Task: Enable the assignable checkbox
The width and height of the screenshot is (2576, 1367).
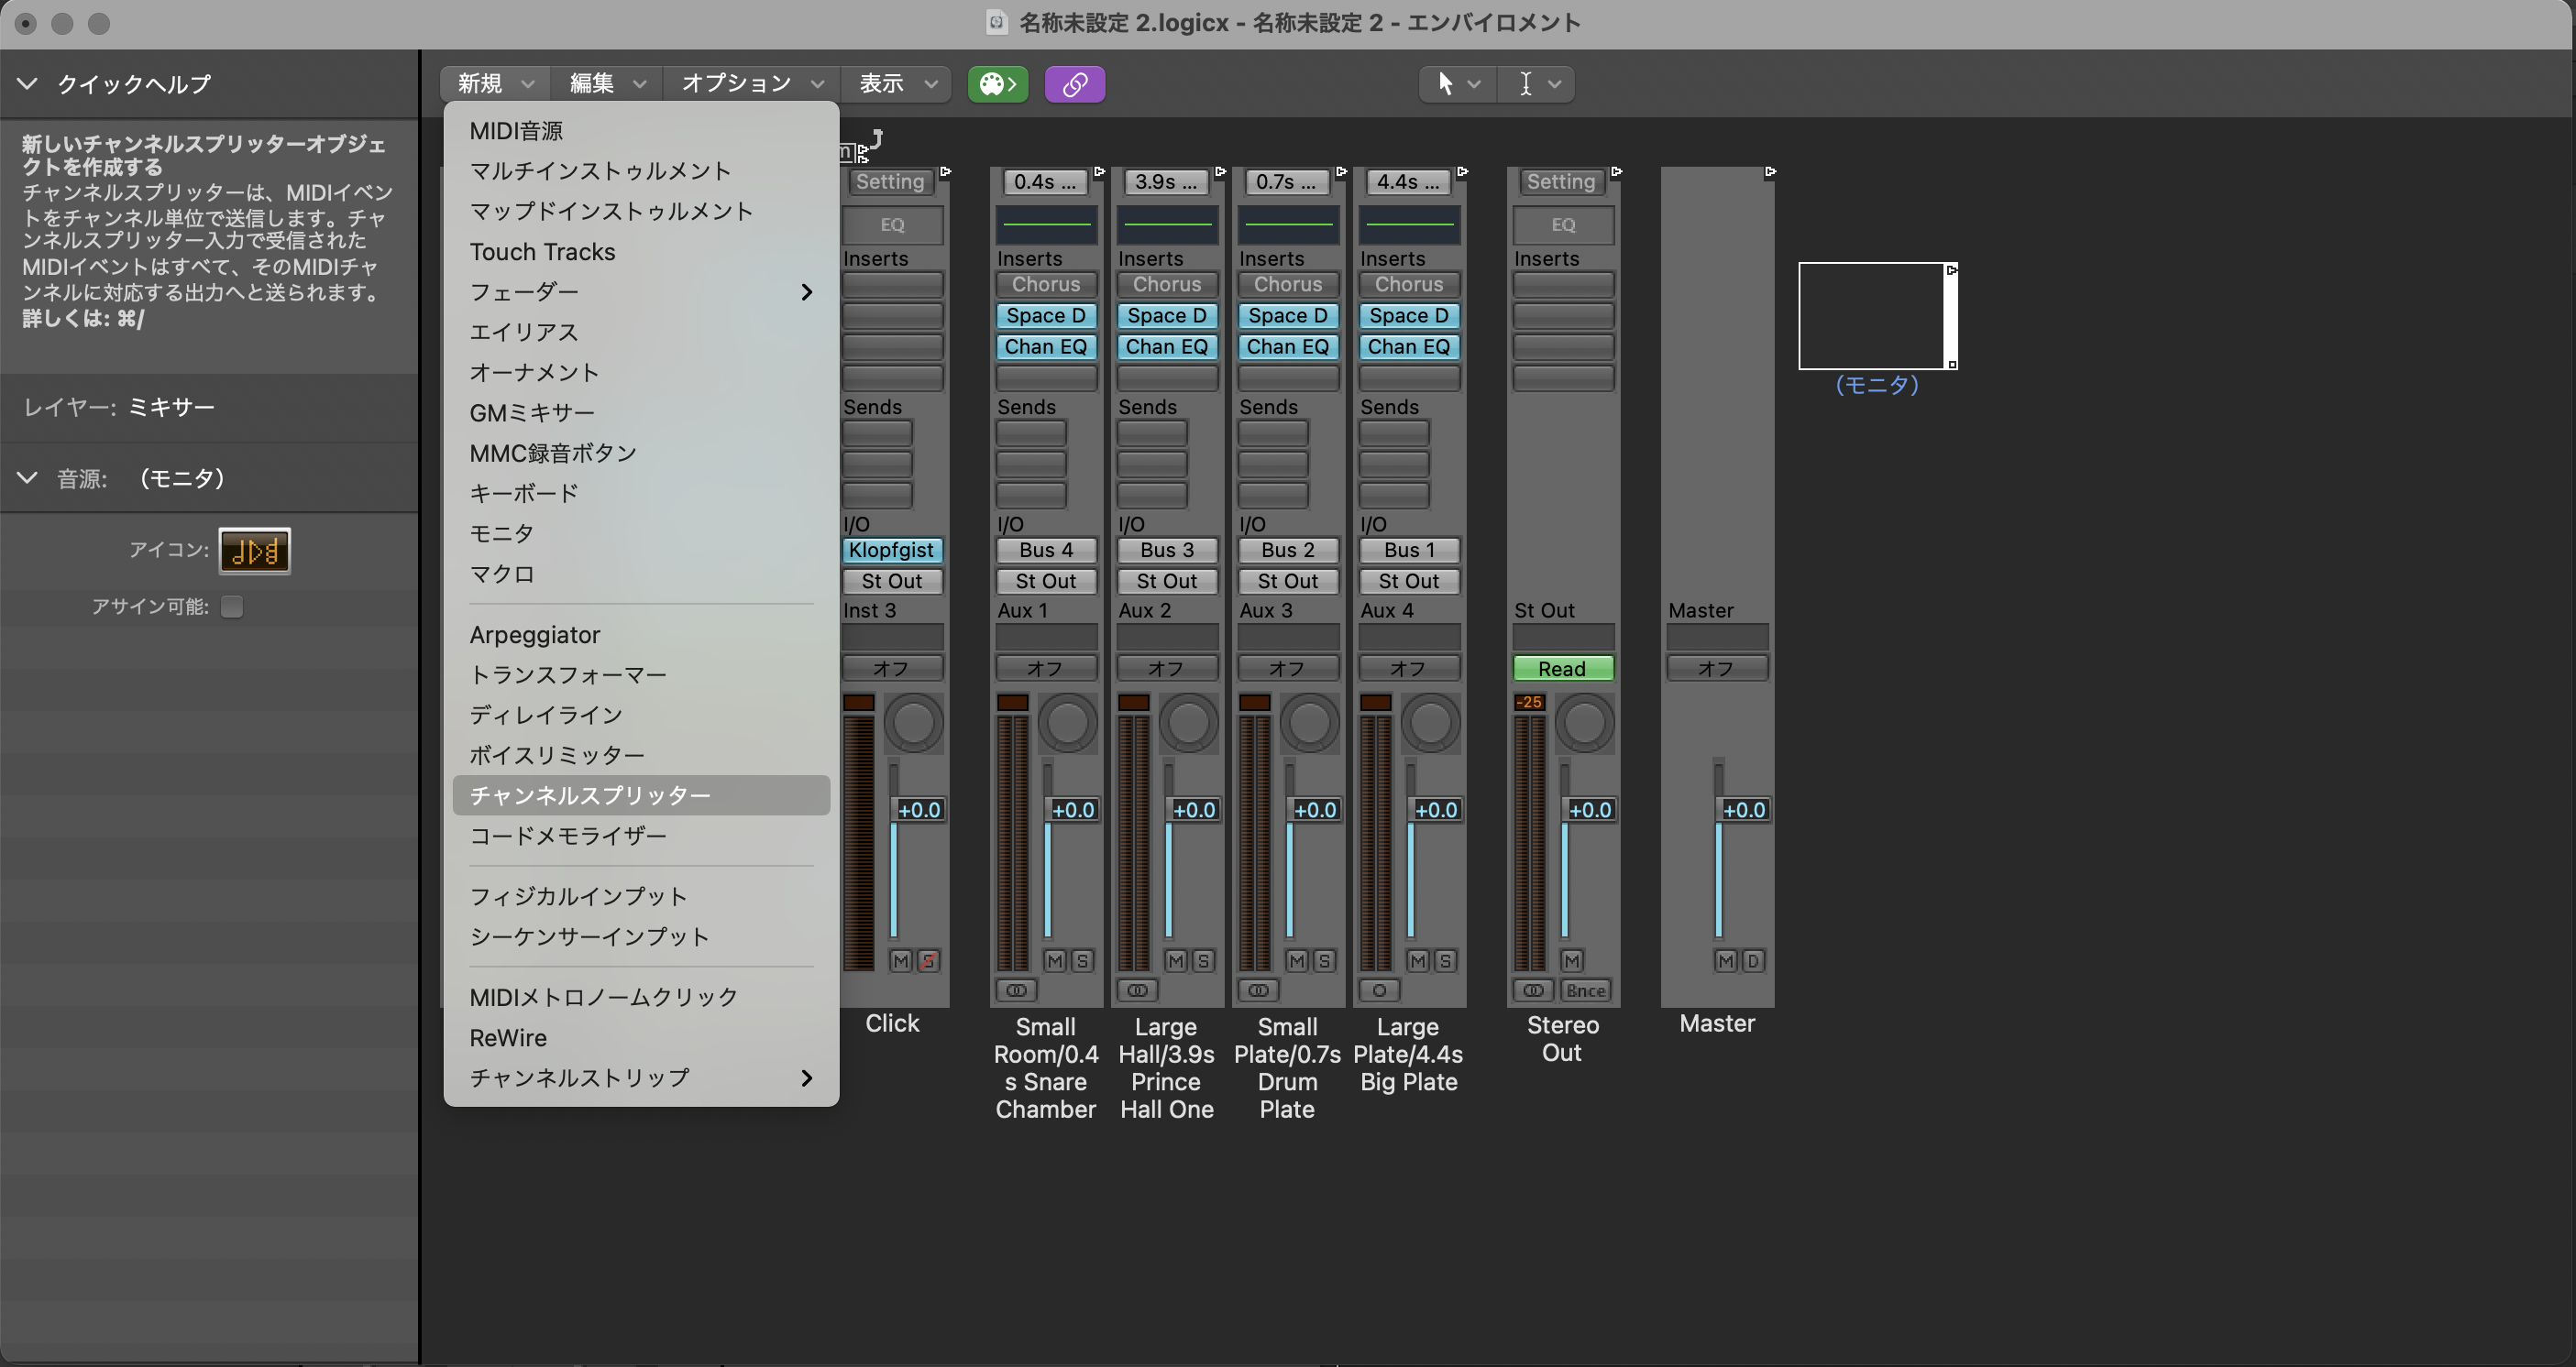Action: click(232, 607)
